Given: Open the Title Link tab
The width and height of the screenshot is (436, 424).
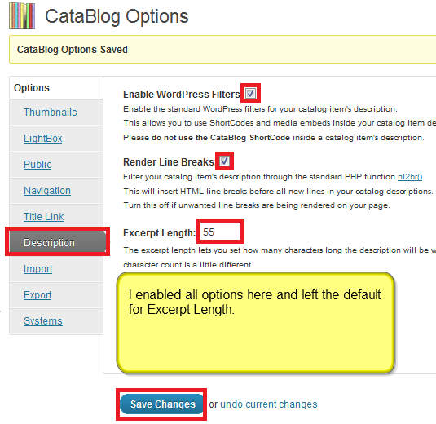Looking at the screenshot, I should pyautogui.click(x=44, y=217).
